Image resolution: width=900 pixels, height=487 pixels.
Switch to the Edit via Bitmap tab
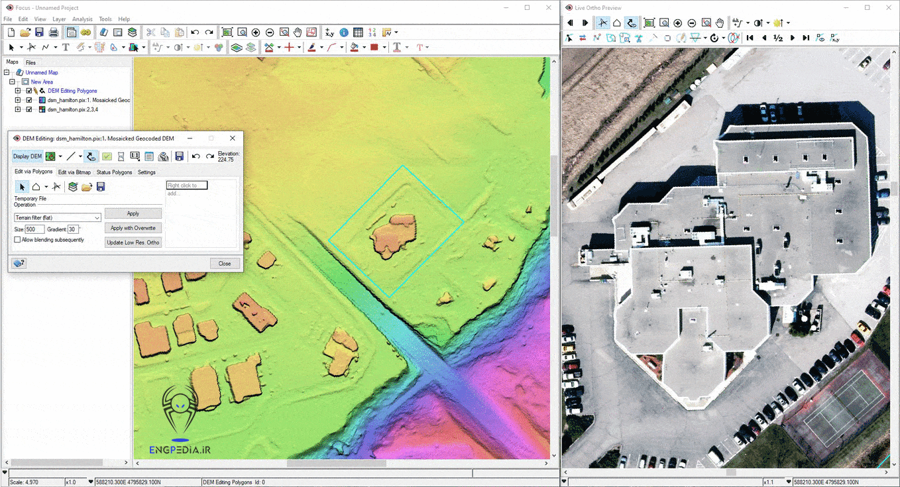(74, 172)
